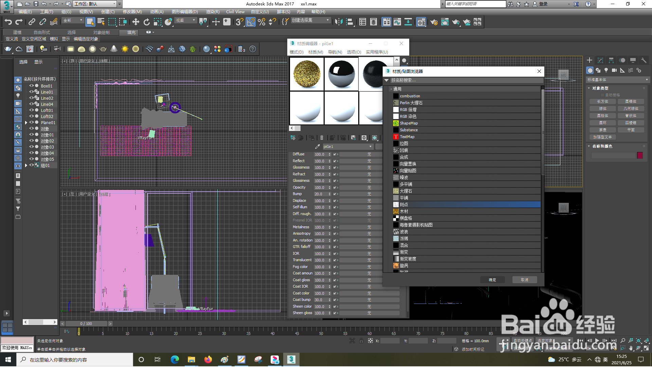Open the Modify panel tab icon
The height and width of the screenshot is (367, 652).
pos(600,60)
